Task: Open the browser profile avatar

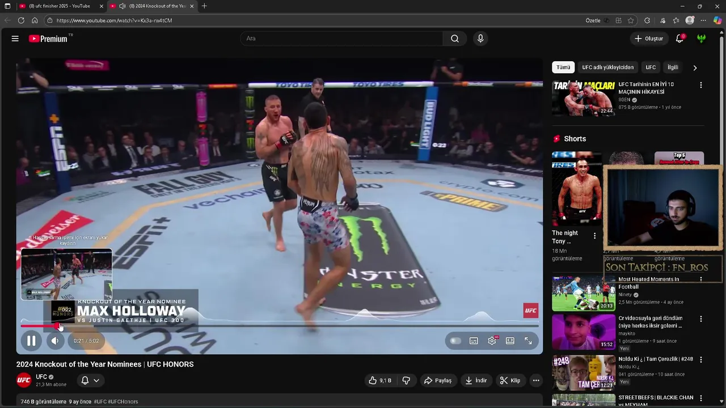Action: [690, 20]
